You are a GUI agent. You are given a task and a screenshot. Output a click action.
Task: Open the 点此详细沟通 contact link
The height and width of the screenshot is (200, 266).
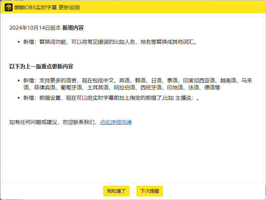point(116,122)
